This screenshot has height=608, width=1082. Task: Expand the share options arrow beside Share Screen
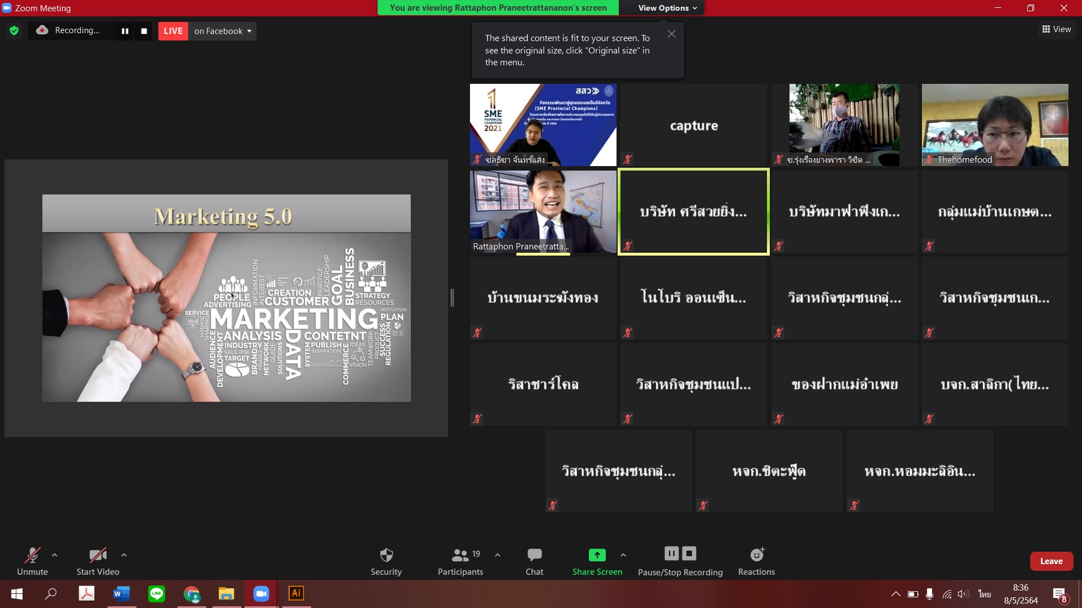pyautogui.click(x=623, y=555)
